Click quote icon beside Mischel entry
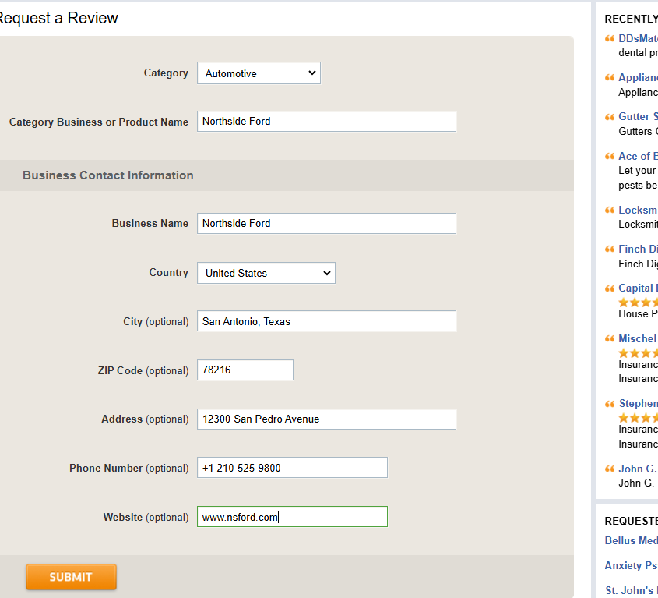 pyautogui.click(x=610, y=338)
